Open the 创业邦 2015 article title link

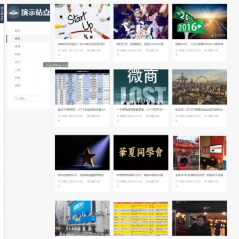[199, 110]
